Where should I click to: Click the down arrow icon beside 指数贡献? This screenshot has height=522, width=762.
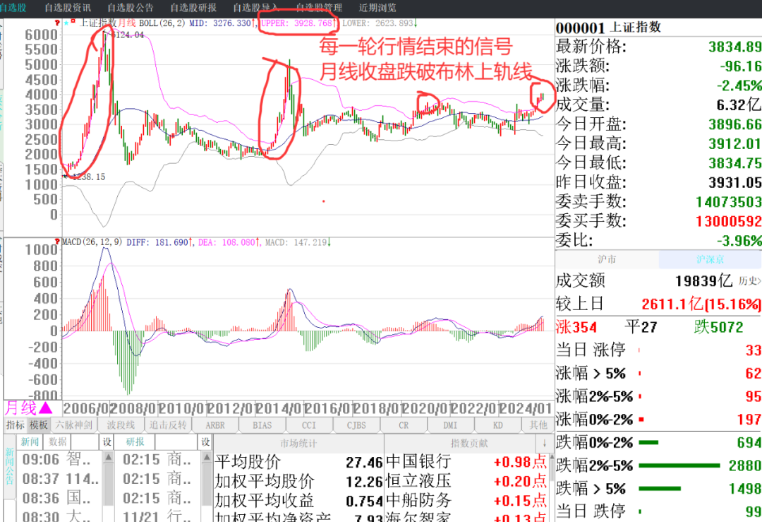coord(544,443)
